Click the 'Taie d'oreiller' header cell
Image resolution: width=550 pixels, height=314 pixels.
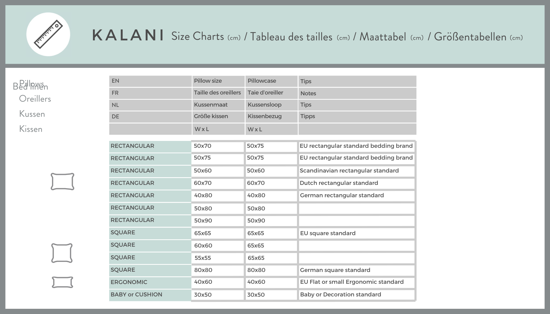tap(271, 93)
